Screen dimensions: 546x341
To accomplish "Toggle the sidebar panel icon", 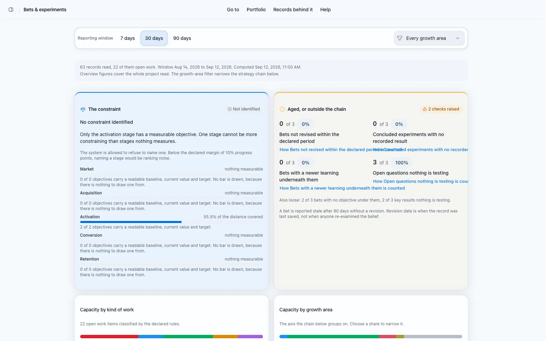I will 11,10.
